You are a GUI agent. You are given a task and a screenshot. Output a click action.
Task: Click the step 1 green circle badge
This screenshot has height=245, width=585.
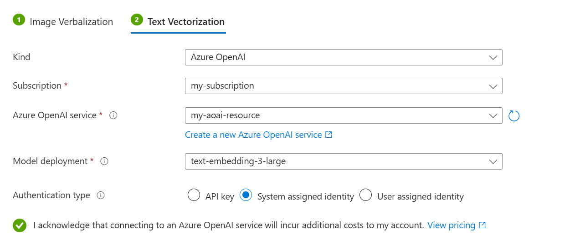(x=18, y=20)
